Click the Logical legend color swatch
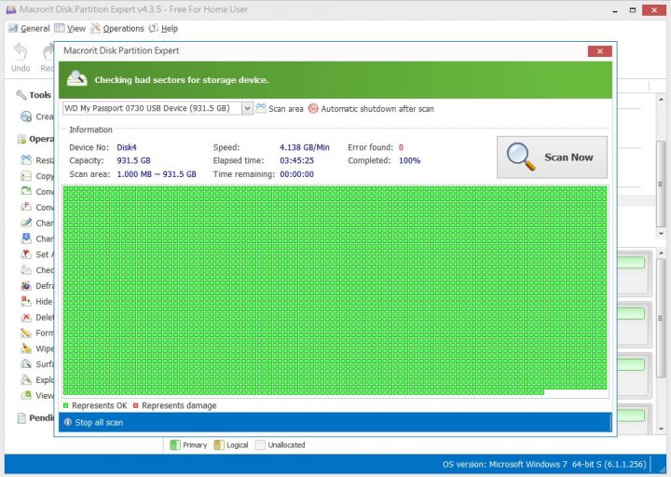 (219, 445)
